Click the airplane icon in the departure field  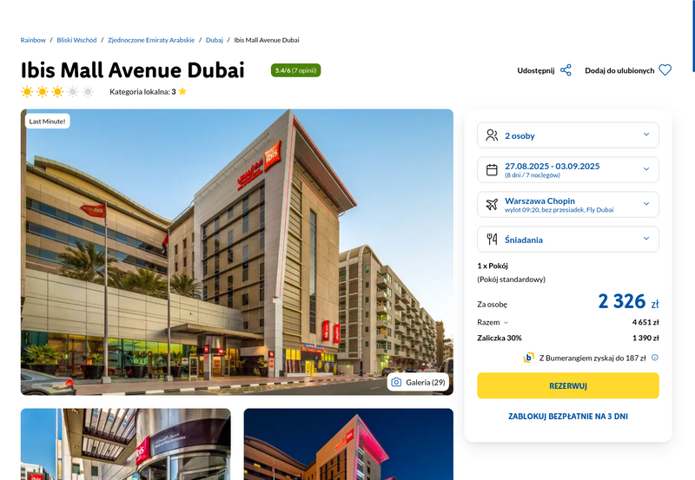point(492,205)
